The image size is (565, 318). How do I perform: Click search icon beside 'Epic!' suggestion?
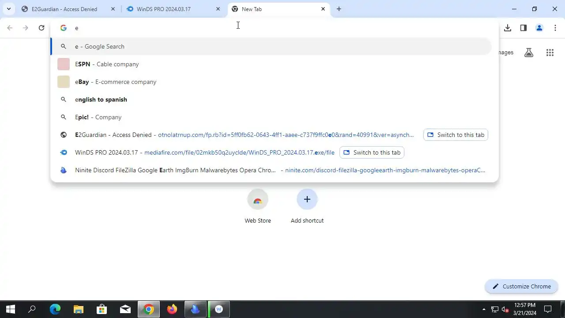[64, 117]
